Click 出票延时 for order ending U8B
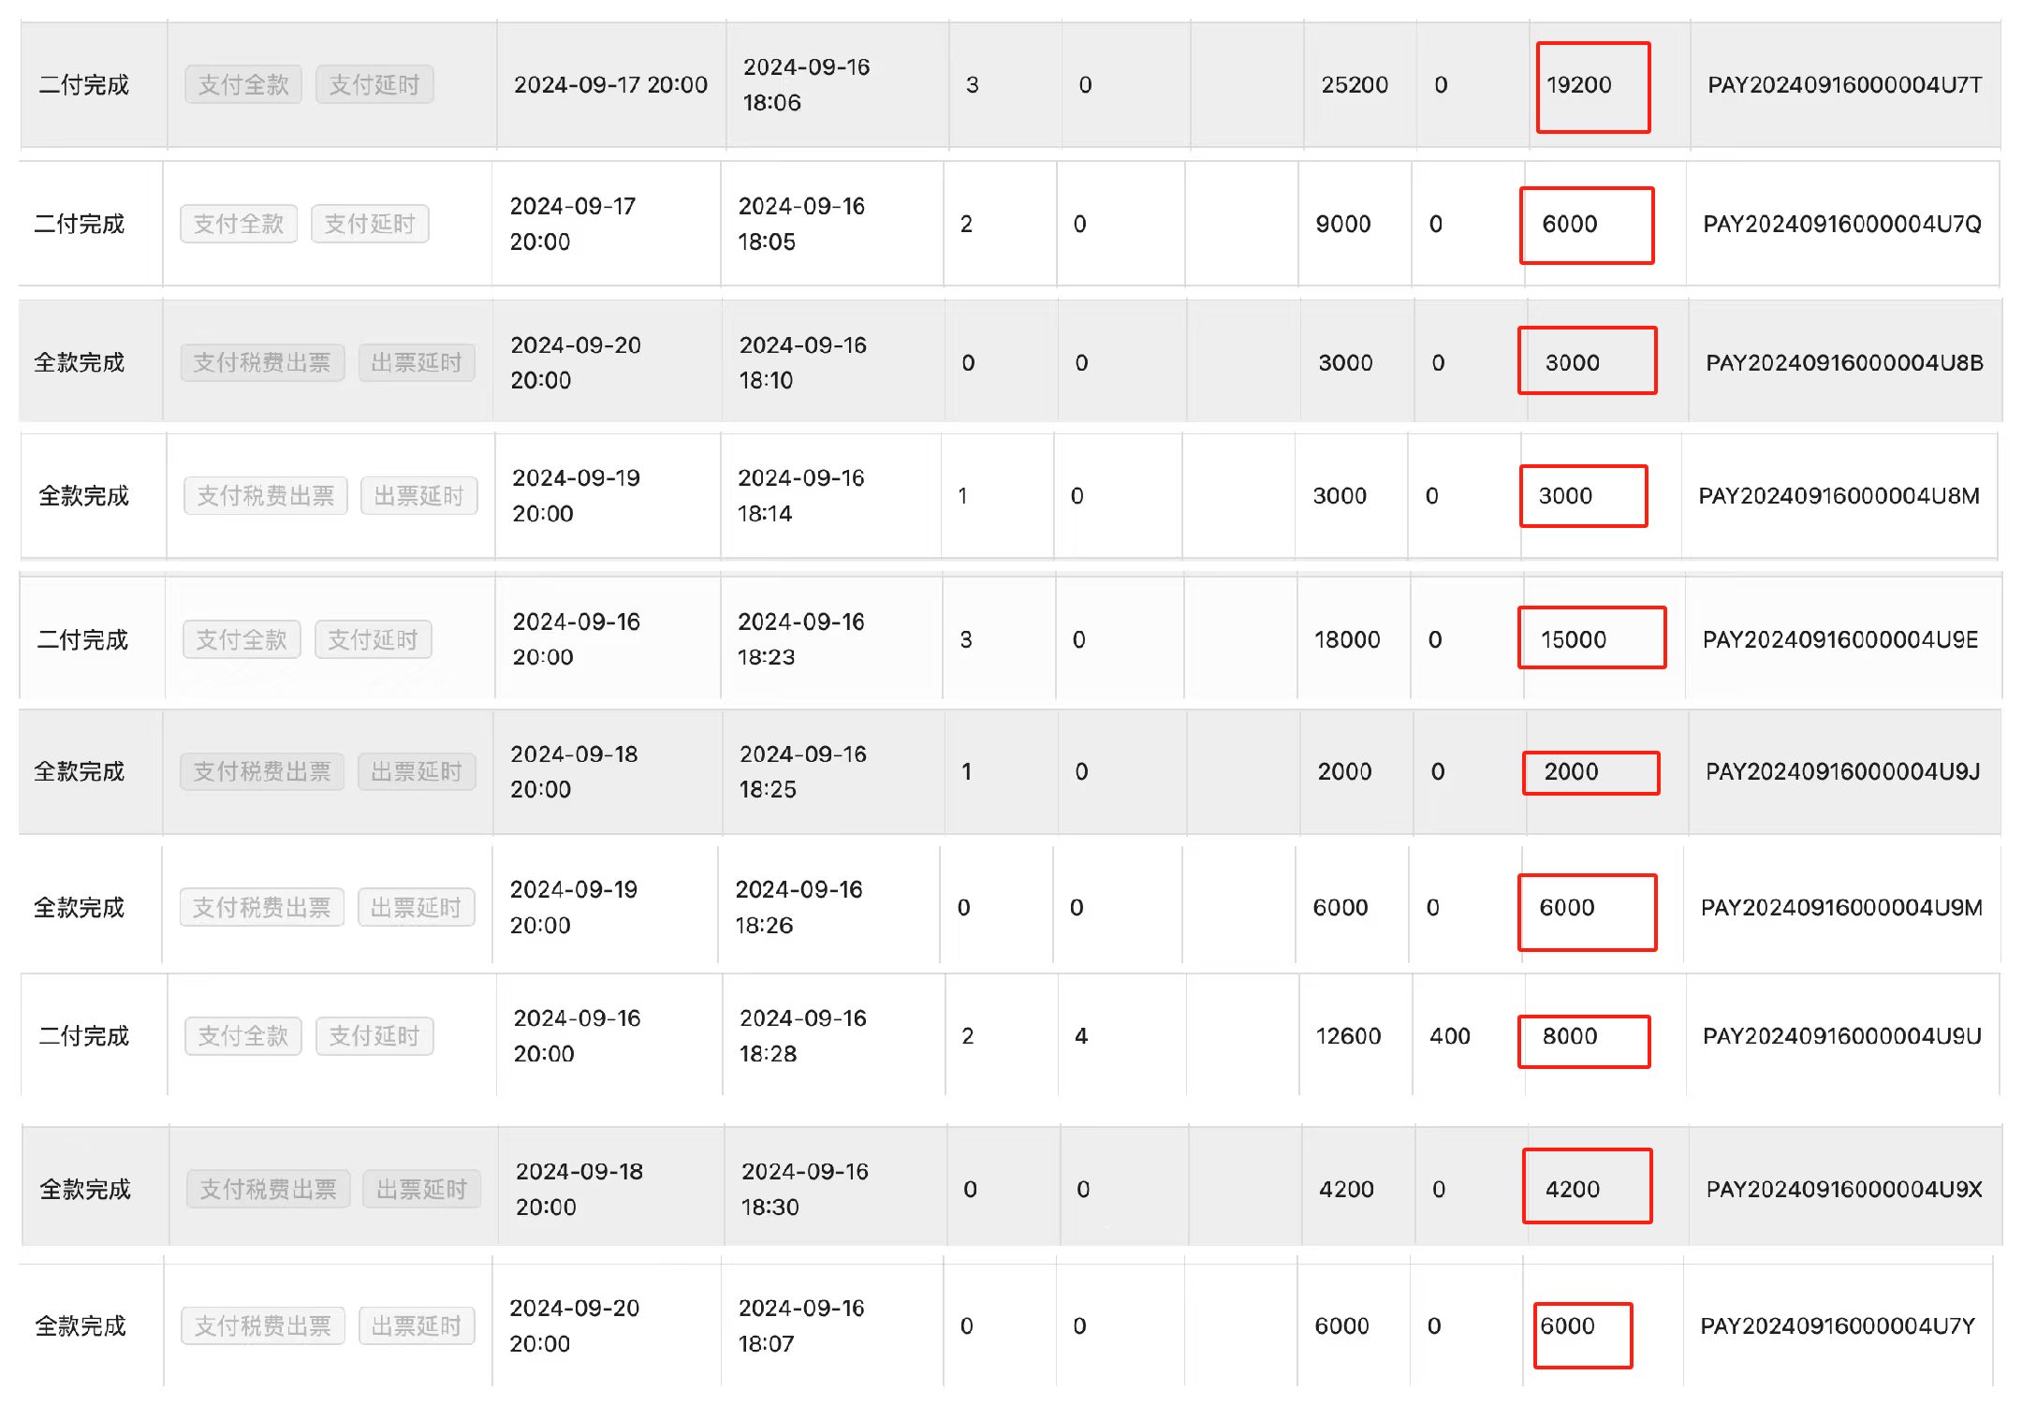The image size is (2022, 1405). point(417,363)
